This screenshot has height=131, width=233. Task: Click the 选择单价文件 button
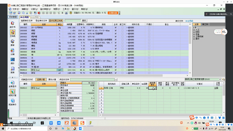pos(27,21)
